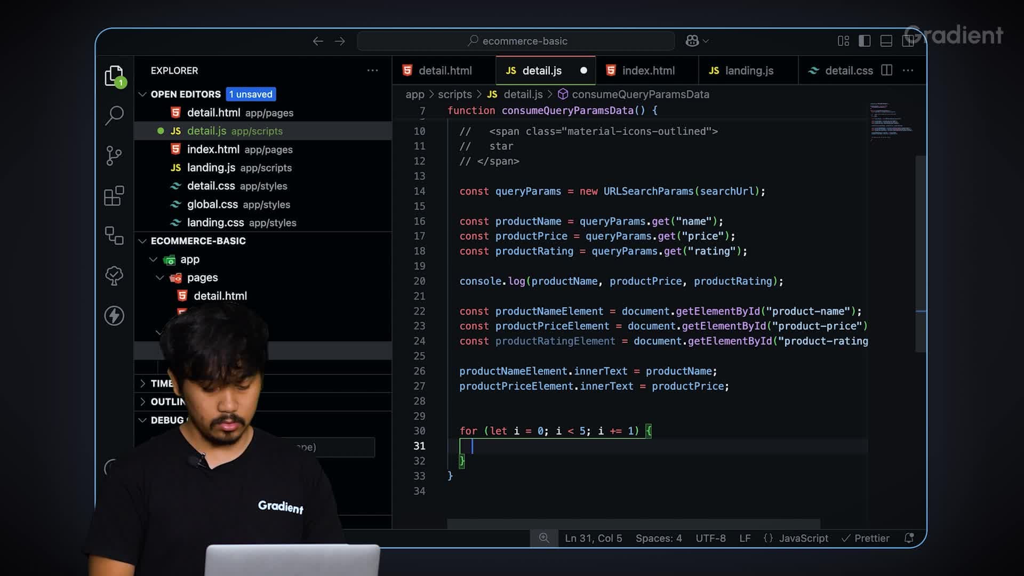Customize layout via title bar icon
Screen dimensions: 1024x576
coord(843,41)
